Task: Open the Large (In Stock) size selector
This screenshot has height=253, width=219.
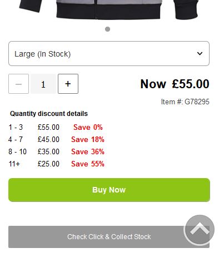Action: [x=109, y=54]
